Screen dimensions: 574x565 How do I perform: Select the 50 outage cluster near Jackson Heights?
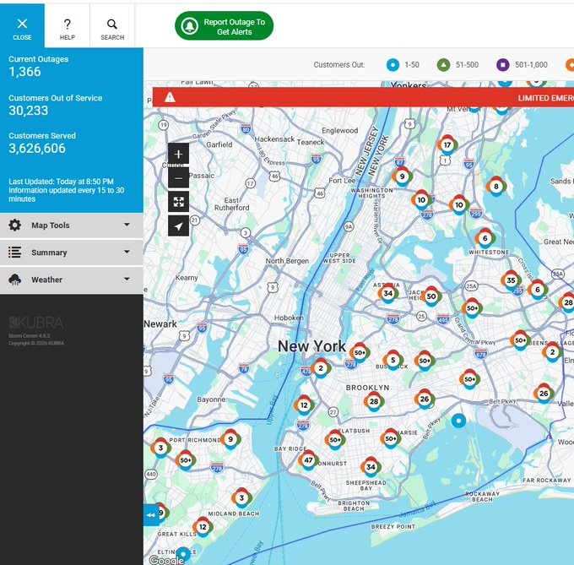tap(431, 296)
